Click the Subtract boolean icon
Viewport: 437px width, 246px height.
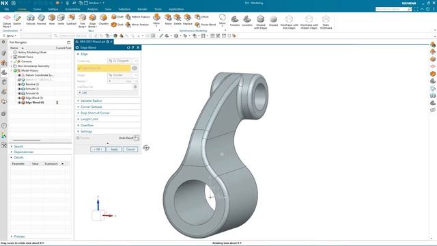[x=71, y=20]
